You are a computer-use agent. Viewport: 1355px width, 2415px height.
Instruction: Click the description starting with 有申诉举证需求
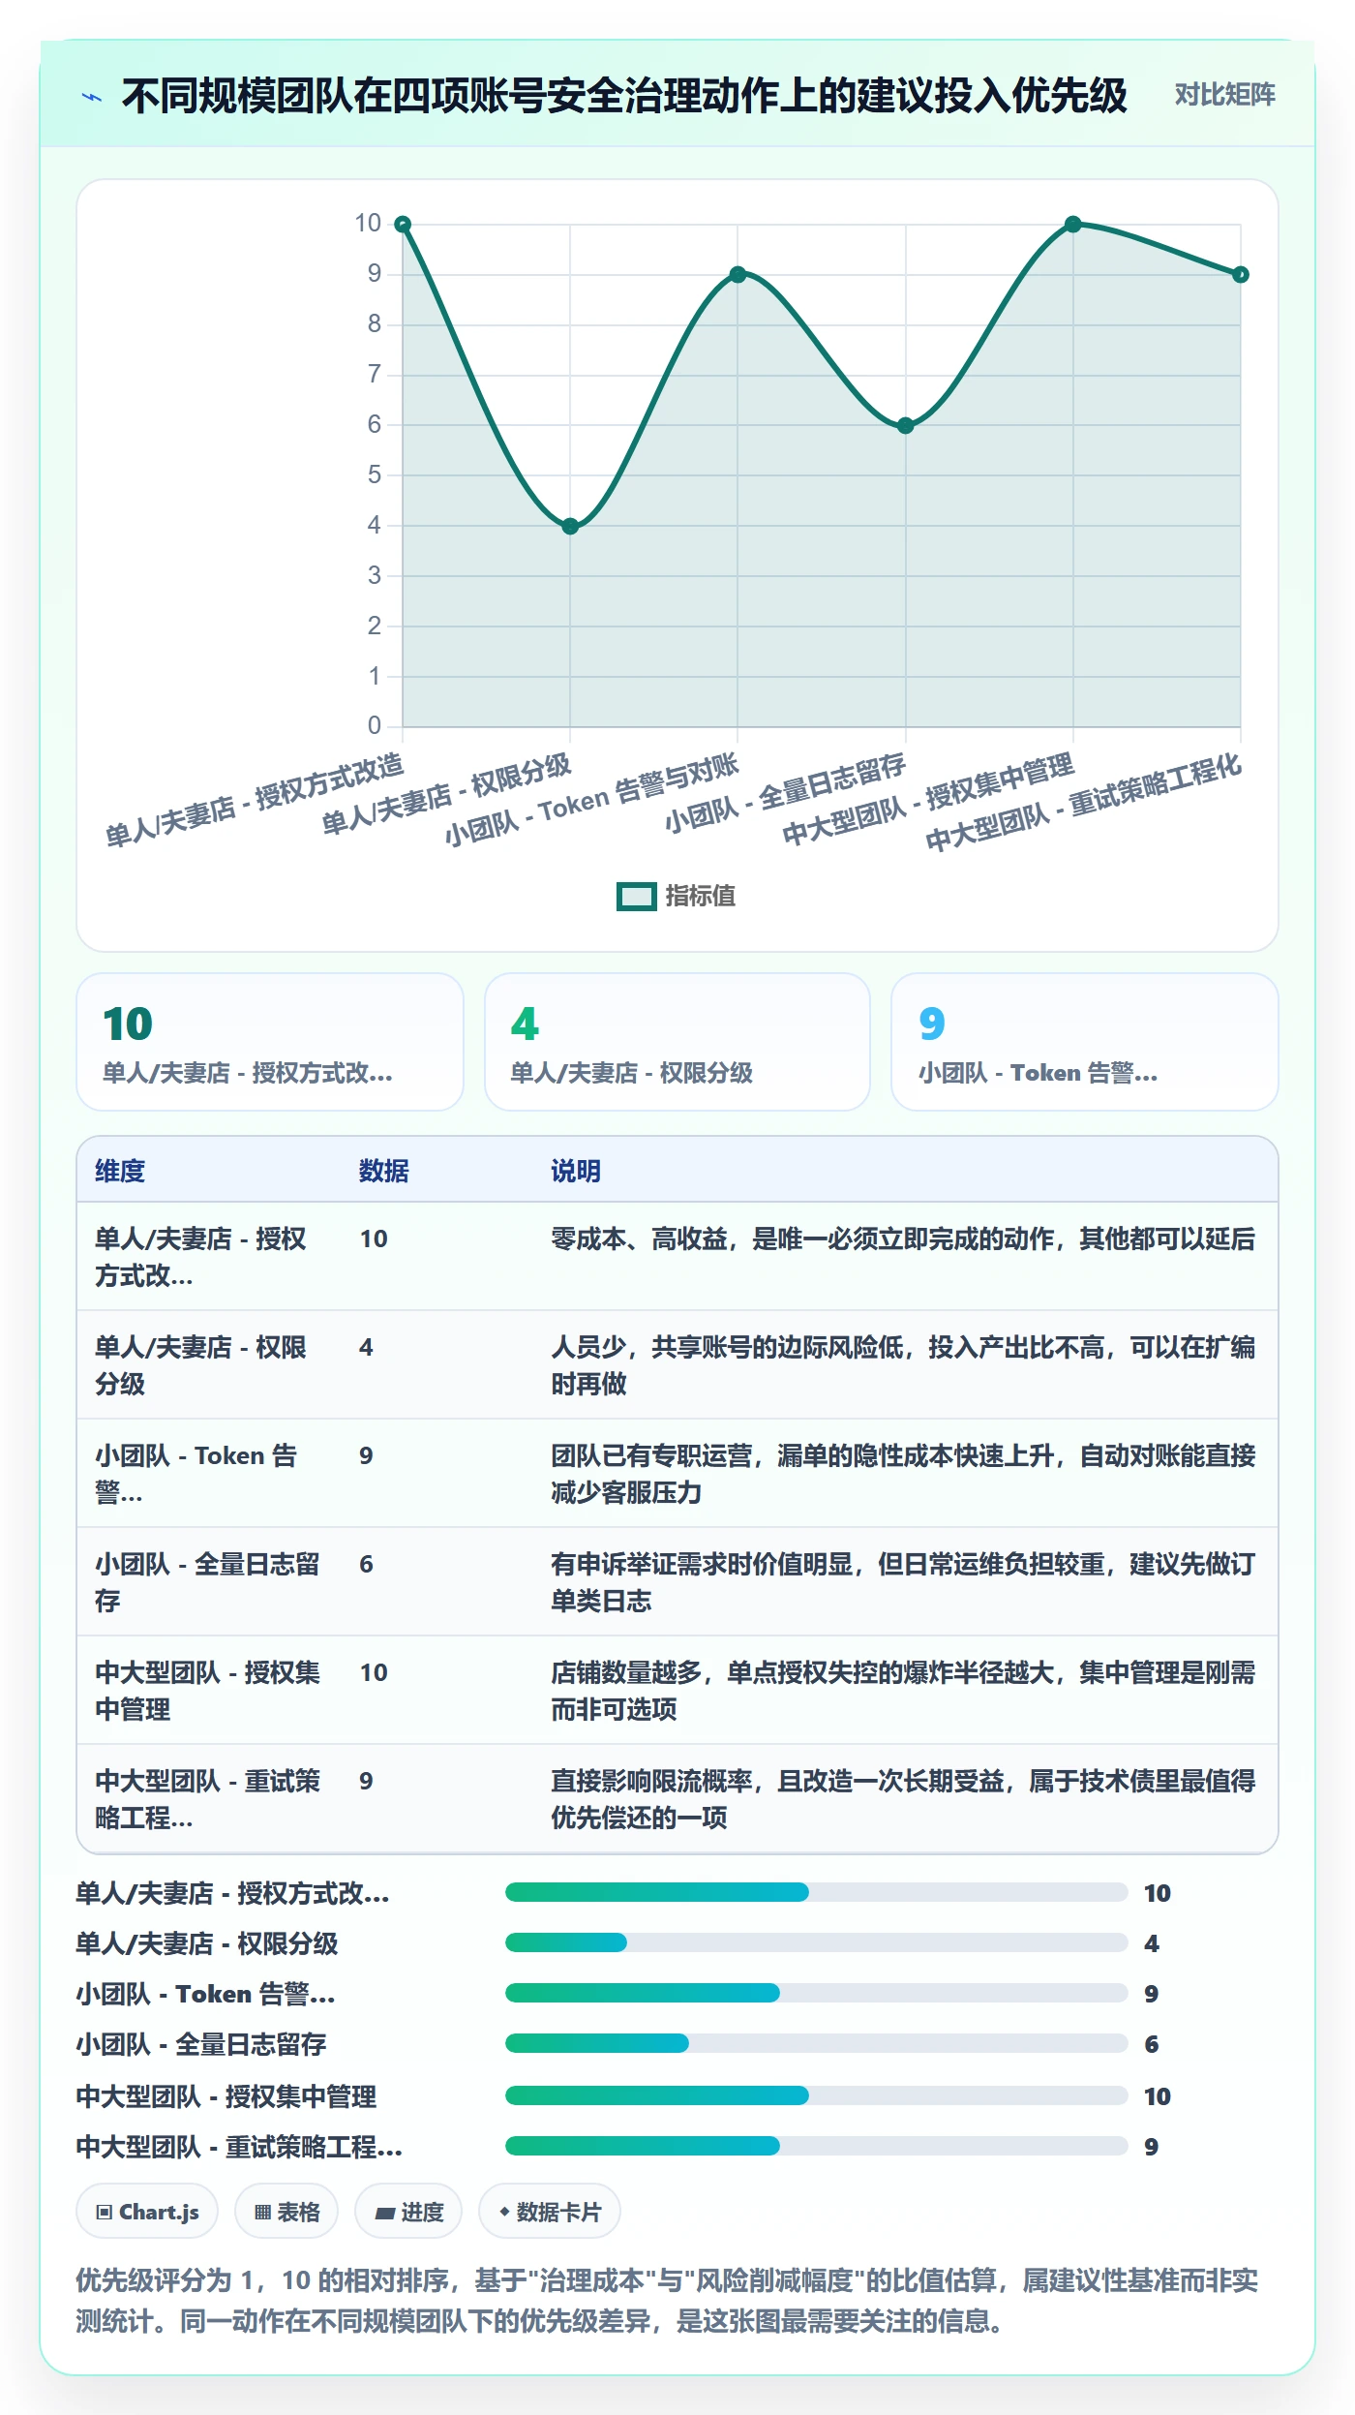903,1582
